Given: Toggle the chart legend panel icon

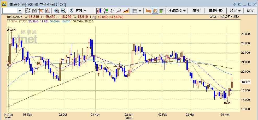Looking at the screenshot, I should tap(155, 11).
